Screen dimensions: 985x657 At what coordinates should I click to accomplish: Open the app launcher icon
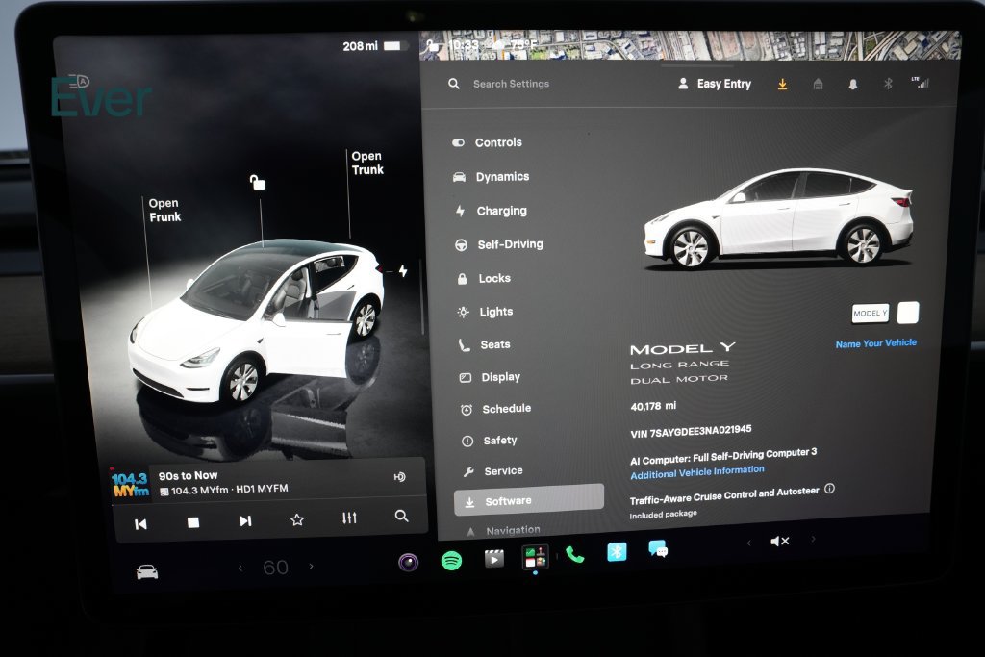pos(536,557)
